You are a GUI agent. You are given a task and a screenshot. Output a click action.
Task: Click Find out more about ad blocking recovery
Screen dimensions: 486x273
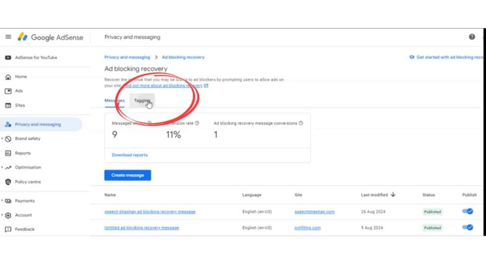163,86
